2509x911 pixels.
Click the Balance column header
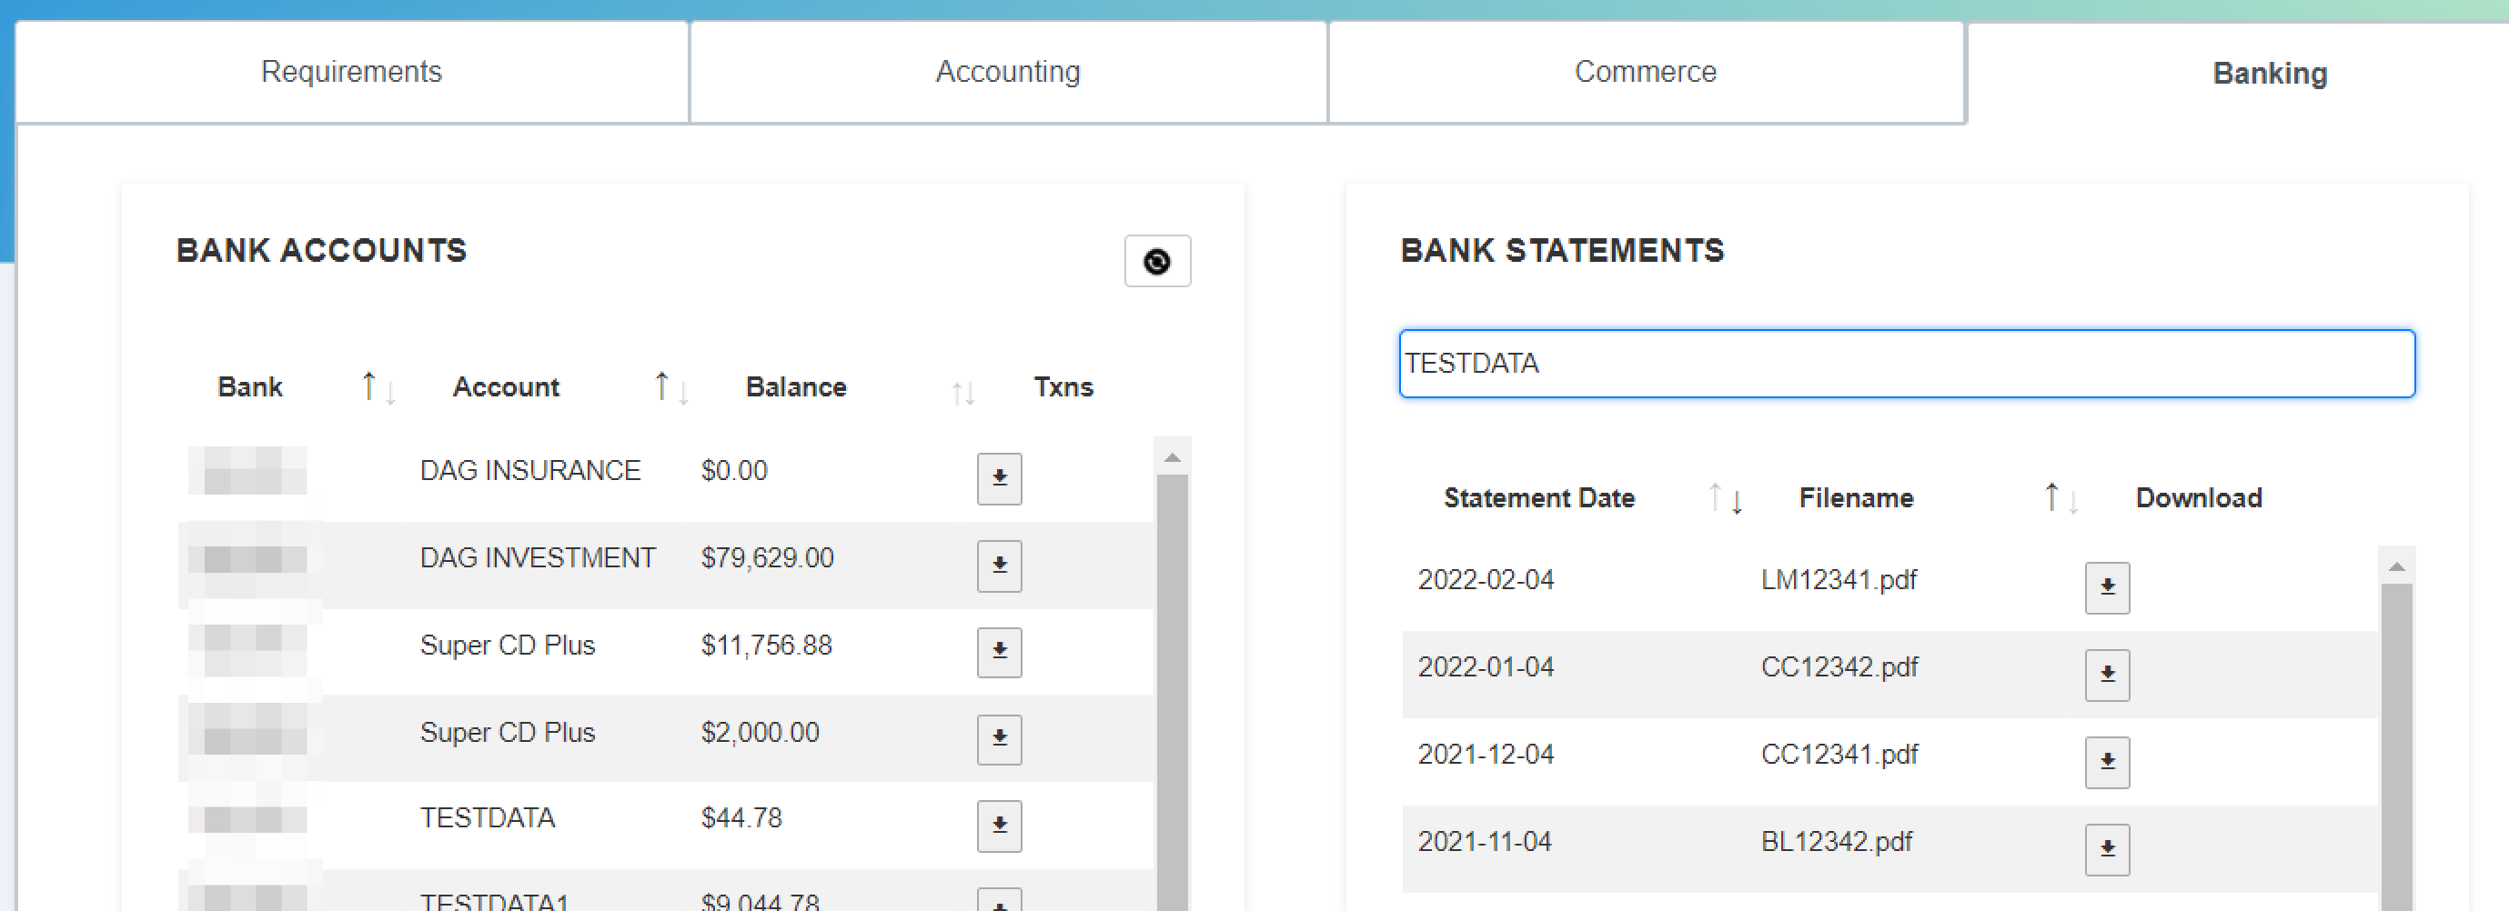coord(796,387)
